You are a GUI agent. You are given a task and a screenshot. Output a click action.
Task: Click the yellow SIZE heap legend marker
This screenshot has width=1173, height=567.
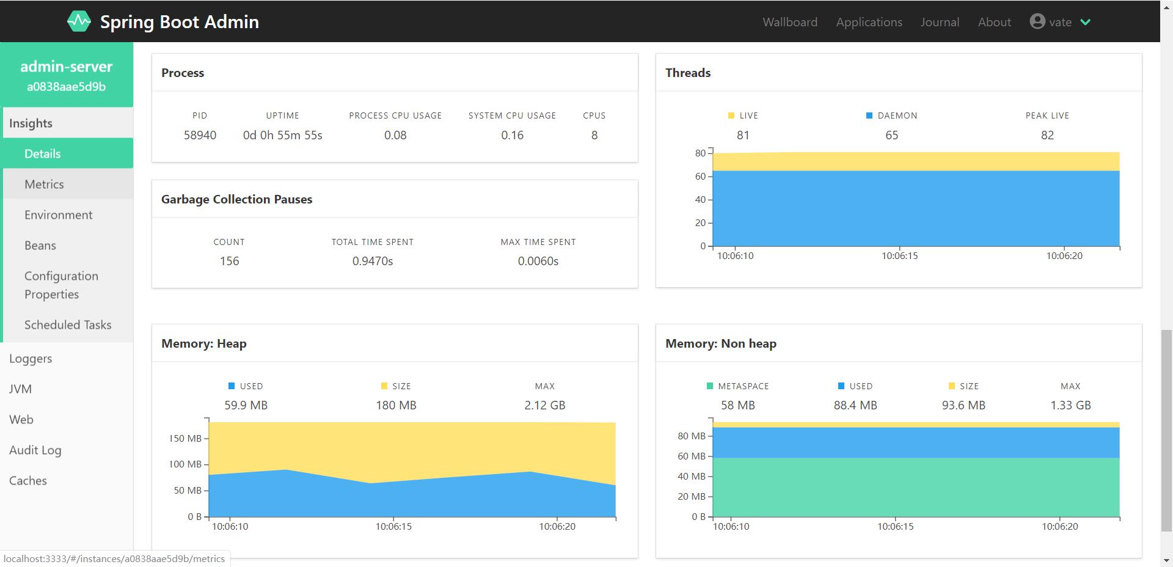point(384,386)
